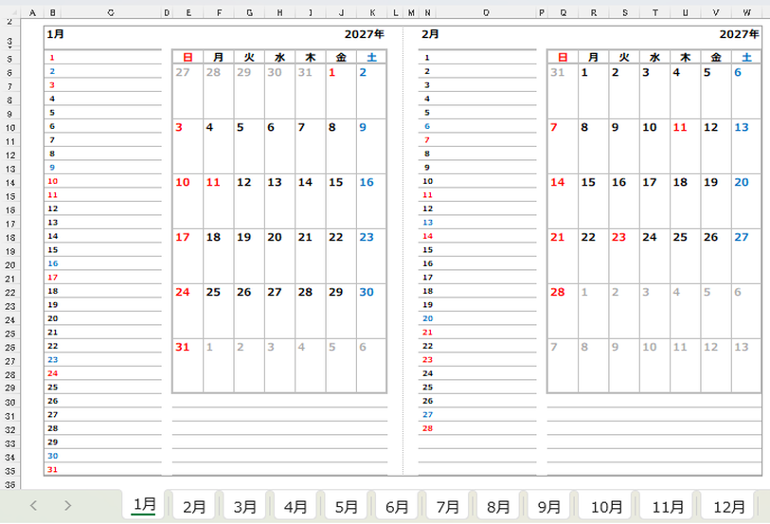Click the 土 header in January calendar
Viewport: 770px width, 524px height.
[372, 57]
